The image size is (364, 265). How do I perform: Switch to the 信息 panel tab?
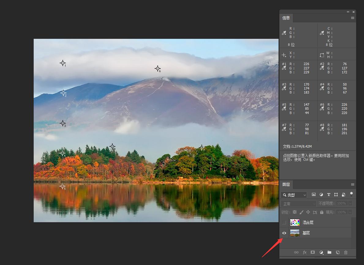point(286,18)
